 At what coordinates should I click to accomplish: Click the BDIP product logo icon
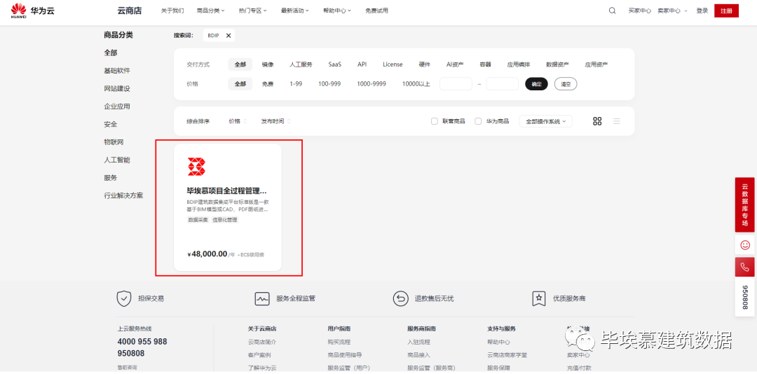(x=196, y=167)
